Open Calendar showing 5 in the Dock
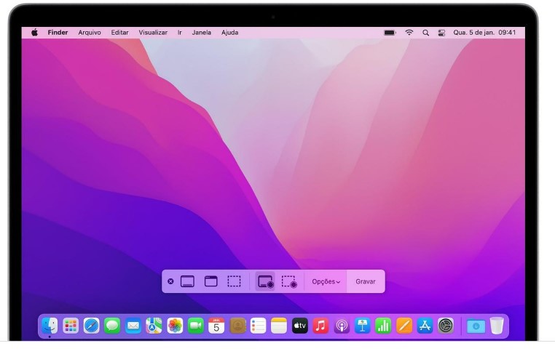 [216, 326]
